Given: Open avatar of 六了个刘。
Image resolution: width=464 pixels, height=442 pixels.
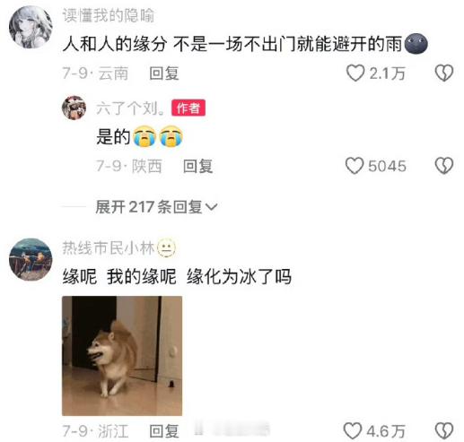Looking at the screenshot, I should (74, 108).
